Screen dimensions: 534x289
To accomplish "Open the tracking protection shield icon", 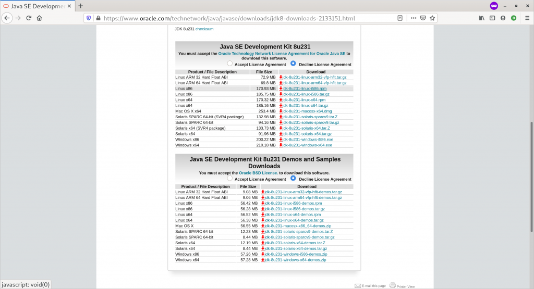I will pyautogui.click(x=89, y=18).
